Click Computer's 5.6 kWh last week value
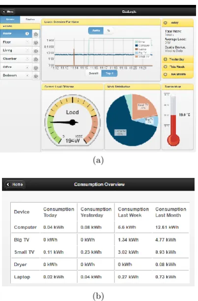Viewport: 198px width, 301px height. [x=127, y=227]
